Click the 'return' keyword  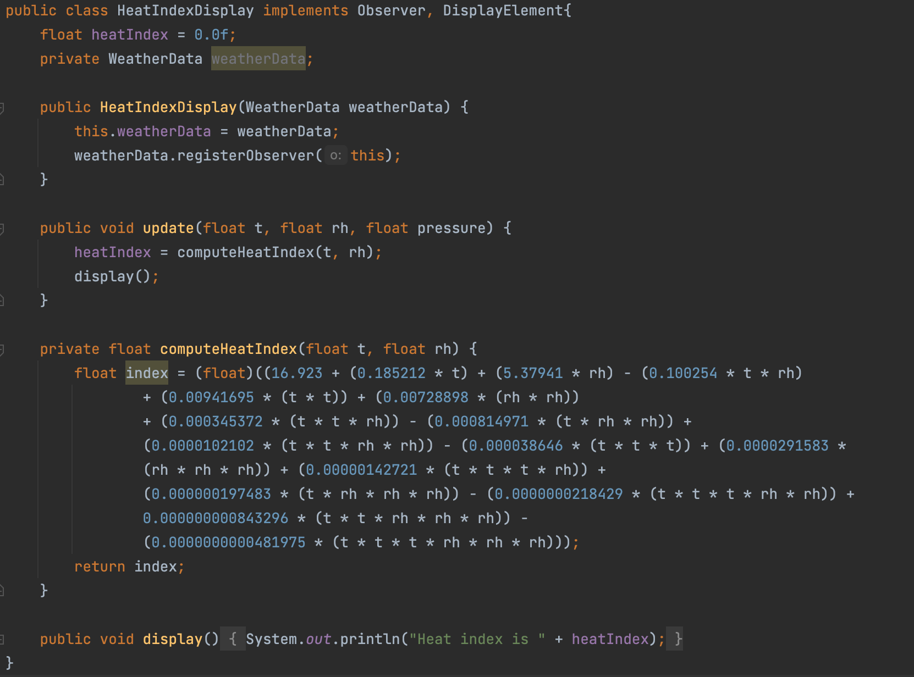100,567
